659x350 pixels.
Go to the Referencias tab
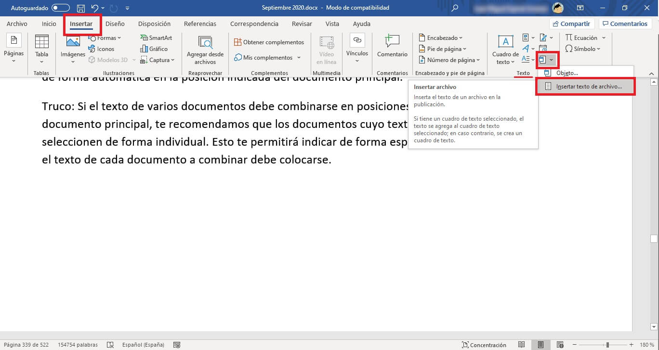[200, 24]
